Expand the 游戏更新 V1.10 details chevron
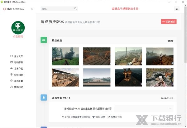 (170, 108)
